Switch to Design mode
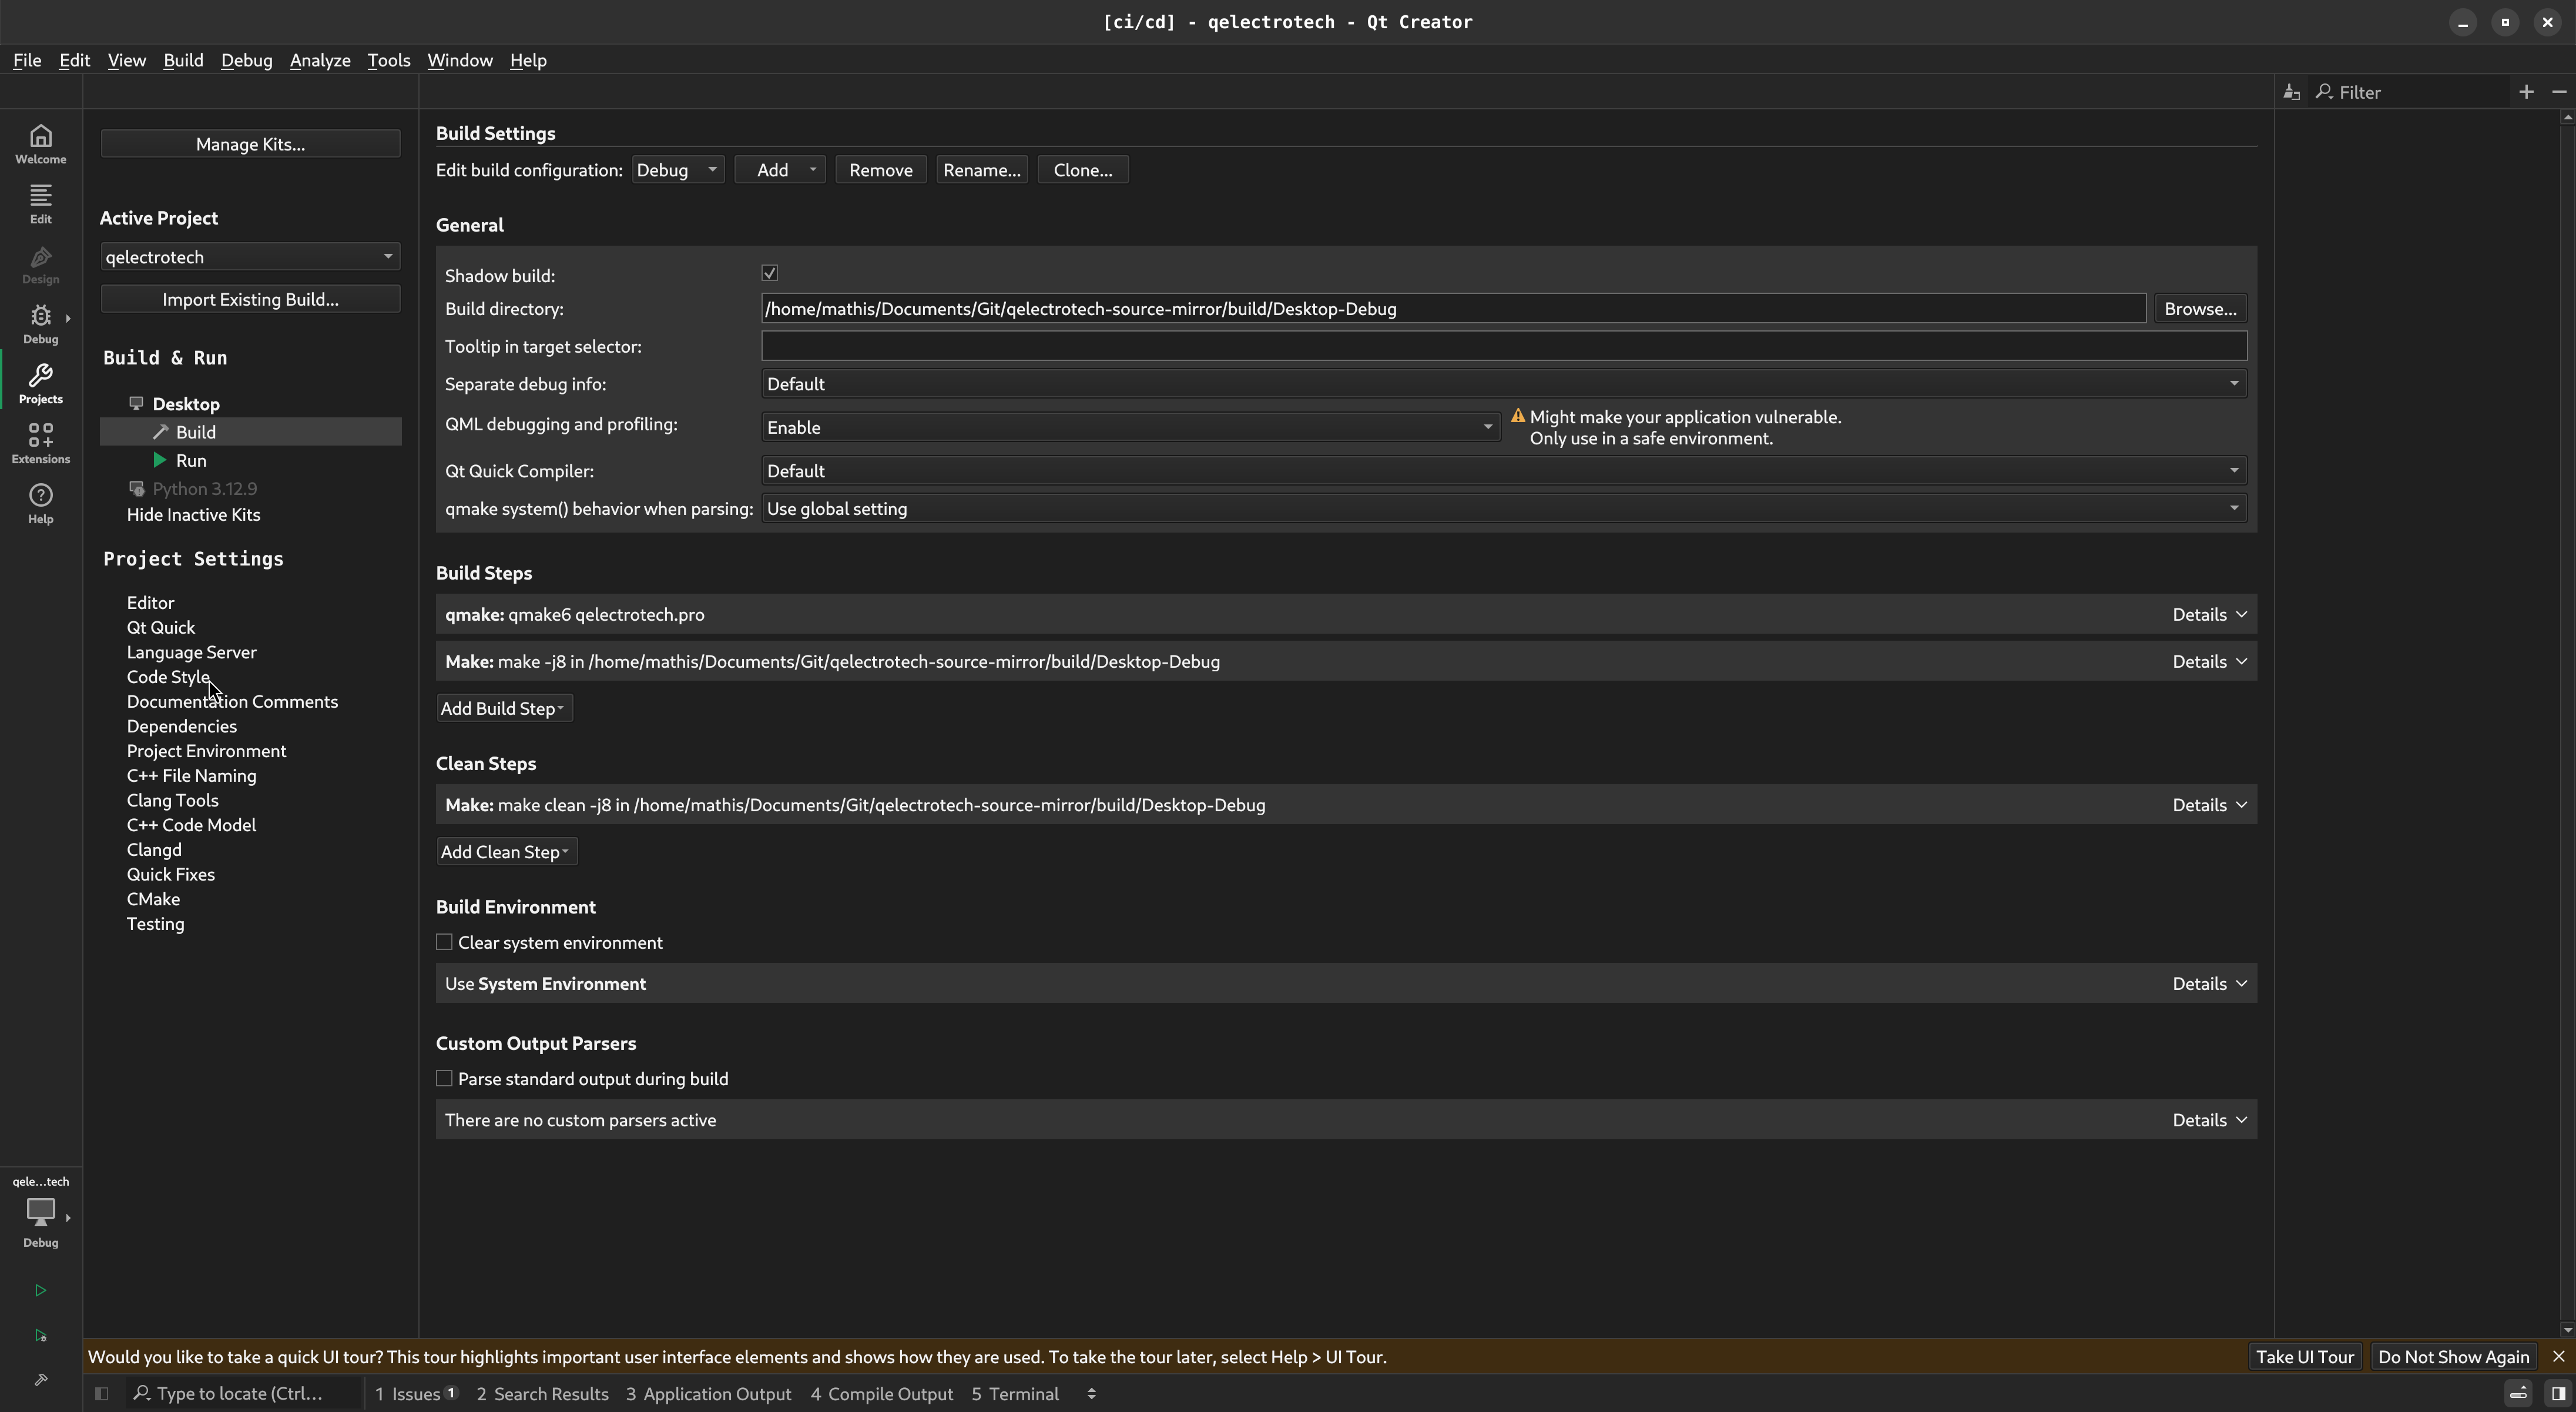This screenshot has height=1412, width=2576. click(40, 264)
